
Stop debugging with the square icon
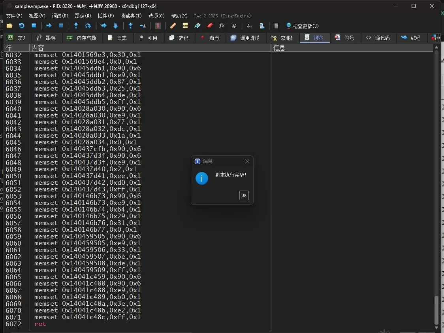[34, 26]
